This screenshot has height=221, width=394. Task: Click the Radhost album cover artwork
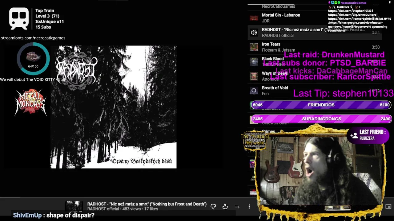coord(114,107)
